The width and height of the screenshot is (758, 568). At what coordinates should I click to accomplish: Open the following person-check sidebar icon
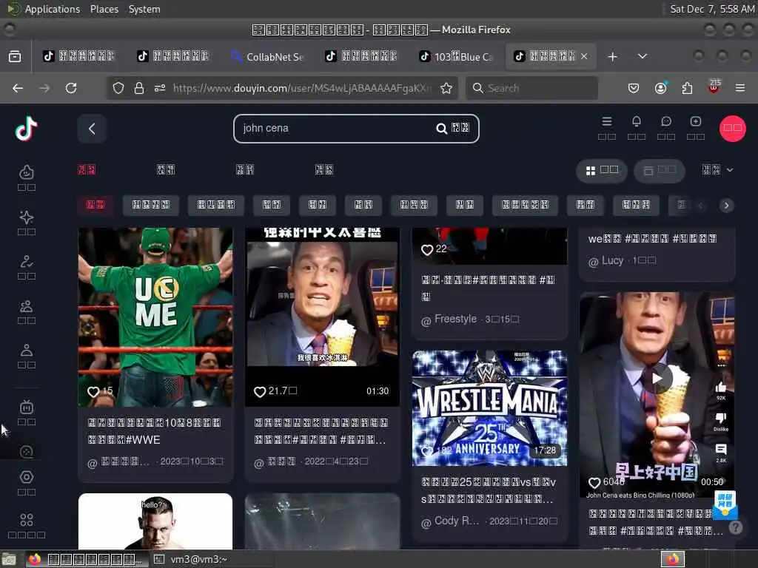pyautogui.click(x=27, y=261)
